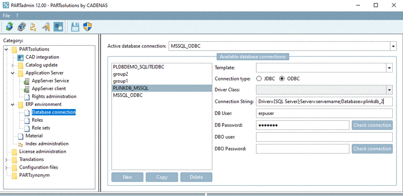Open the Driver Class dropdown
This screenshot has width=403, height=196.
coord(390,90)
